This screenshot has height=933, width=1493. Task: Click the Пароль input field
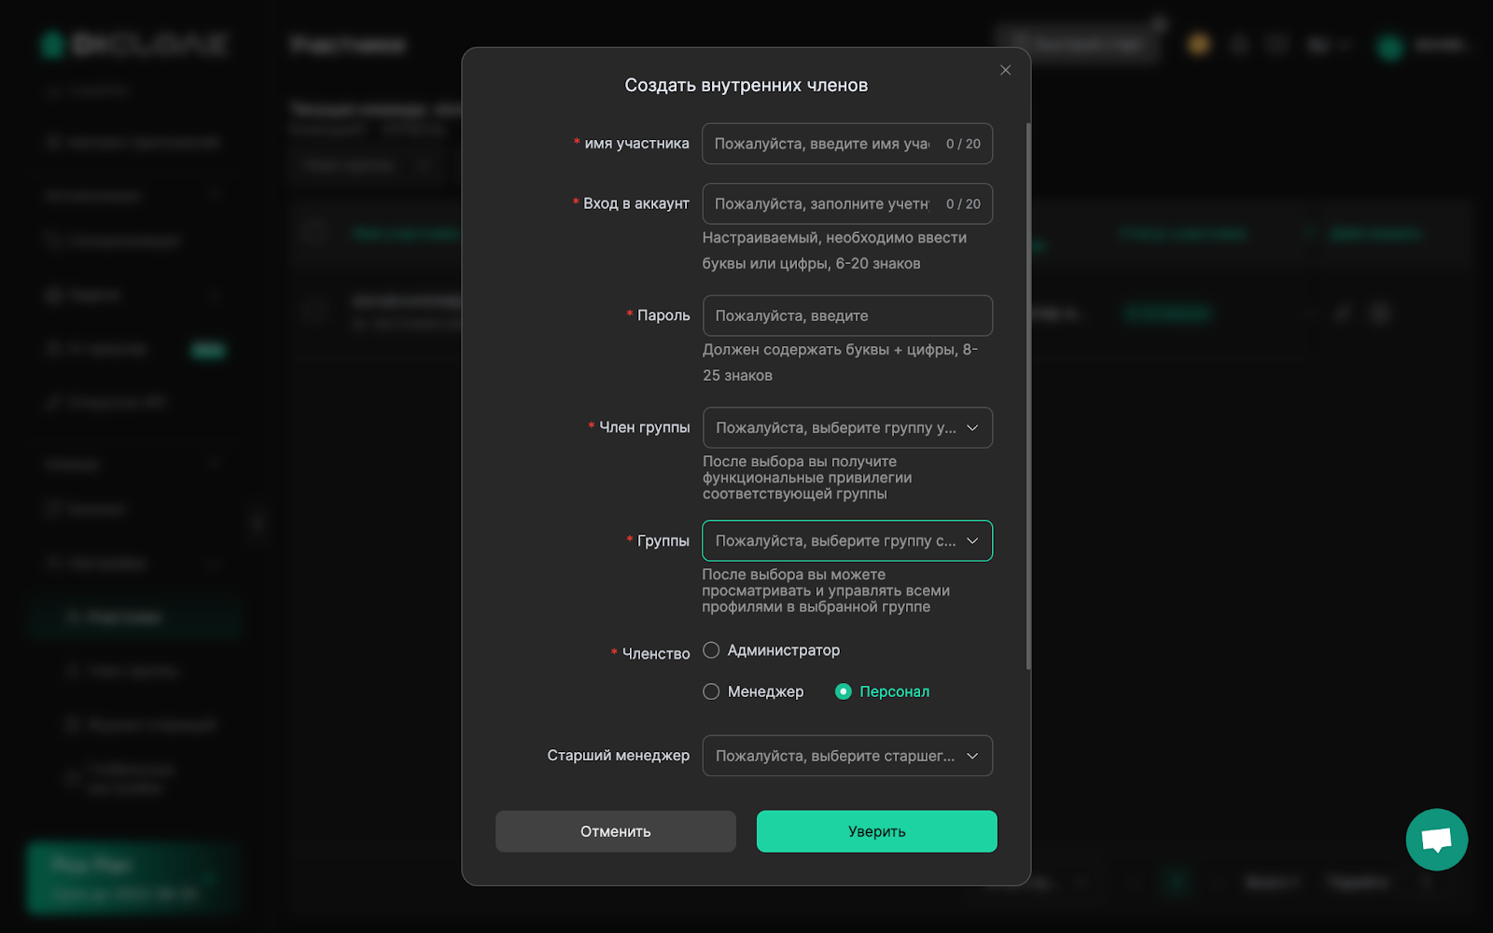click(846, 315)
